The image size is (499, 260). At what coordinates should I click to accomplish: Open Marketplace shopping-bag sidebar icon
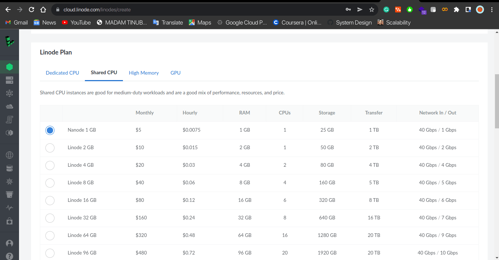tap(10, 221)
